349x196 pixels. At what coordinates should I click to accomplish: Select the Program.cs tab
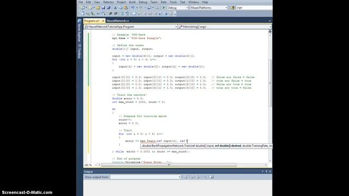(x=92, y=21)
